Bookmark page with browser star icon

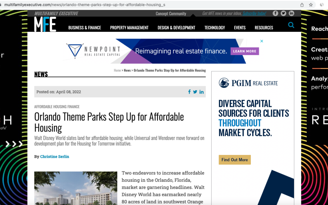pos(311,5)
